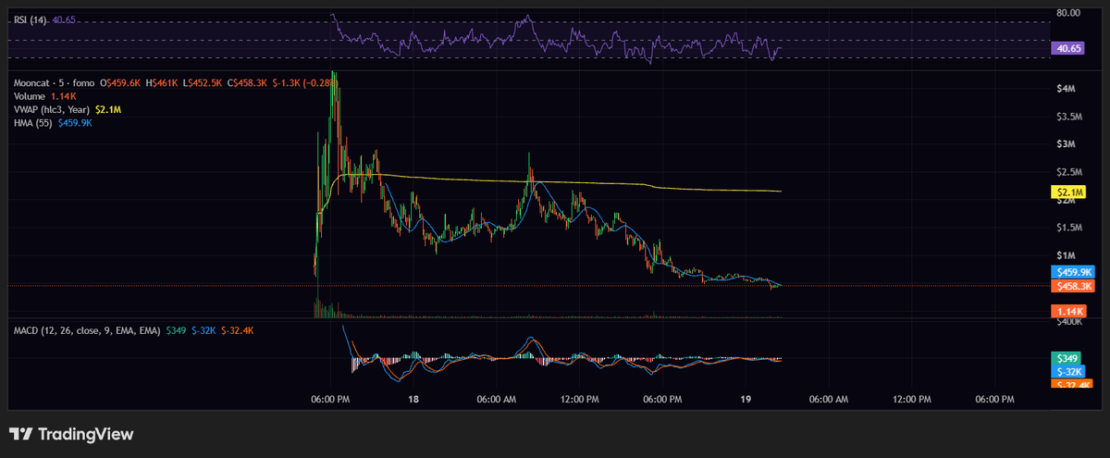Click the orange $-32.4K signal legend value
The image size is (1110, 458).
pos(238,330)
